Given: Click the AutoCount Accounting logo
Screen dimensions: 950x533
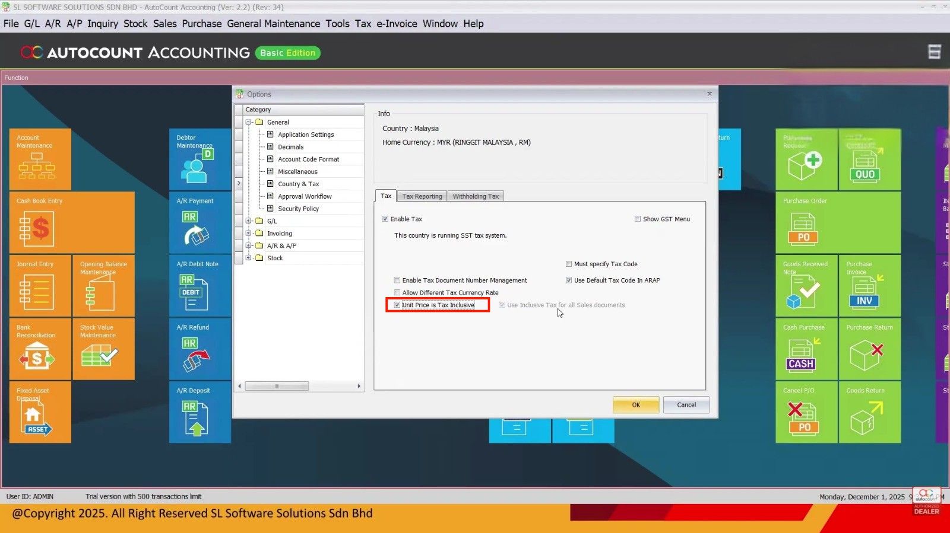Looking at the screenshot, I should point(135,53).
